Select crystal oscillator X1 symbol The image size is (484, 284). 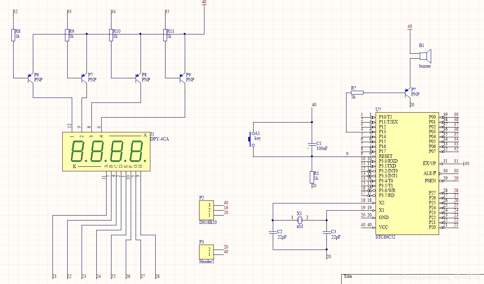300,220
